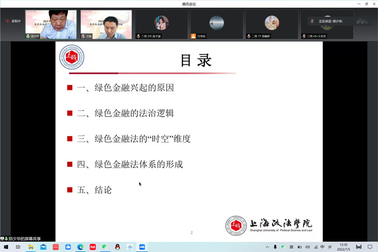Open the notification center icon
The width and height of the screenshot is (378, 252).
pyautogui.click(x=370, y=247)
